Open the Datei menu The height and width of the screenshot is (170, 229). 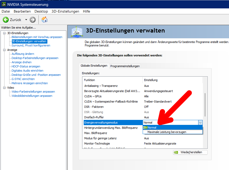pyautogui.click(x=6, y=11)
